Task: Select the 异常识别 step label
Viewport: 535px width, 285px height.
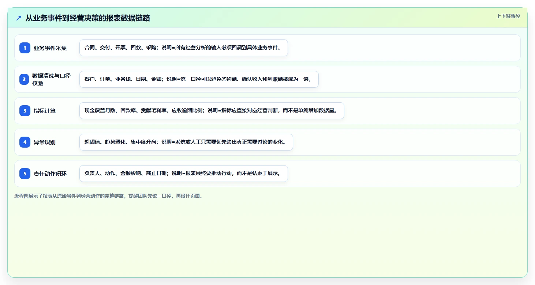Action: 45,142
